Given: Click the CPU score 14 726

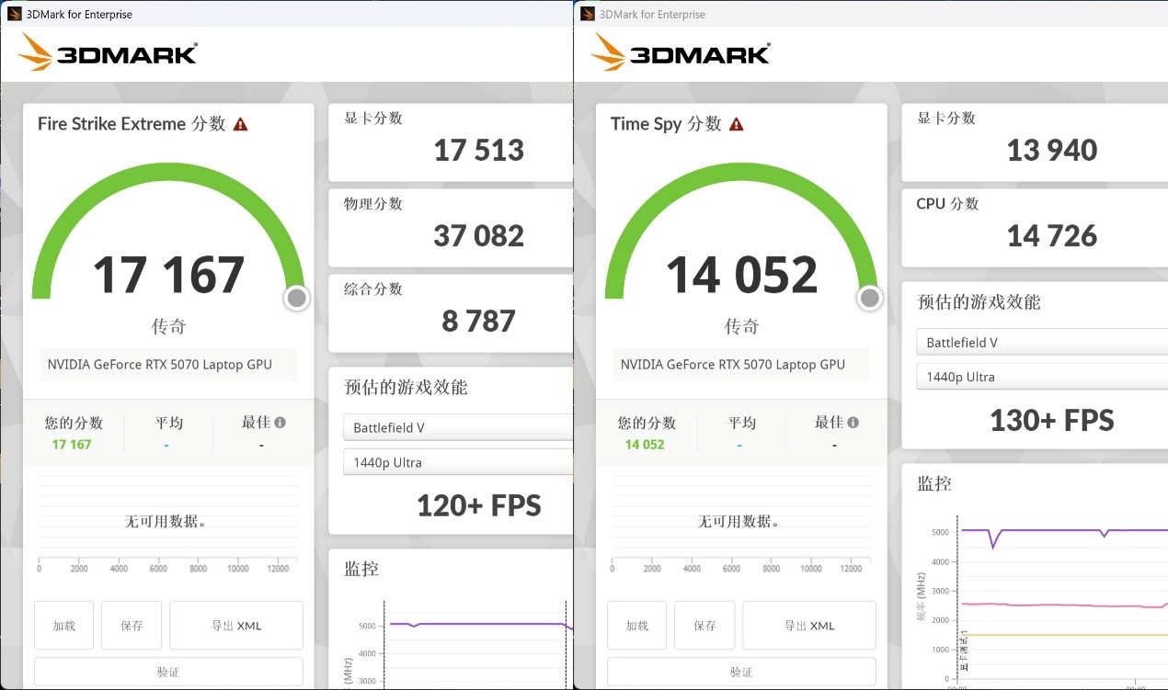Looking at the screenshot, I should tap(1052, 236).
